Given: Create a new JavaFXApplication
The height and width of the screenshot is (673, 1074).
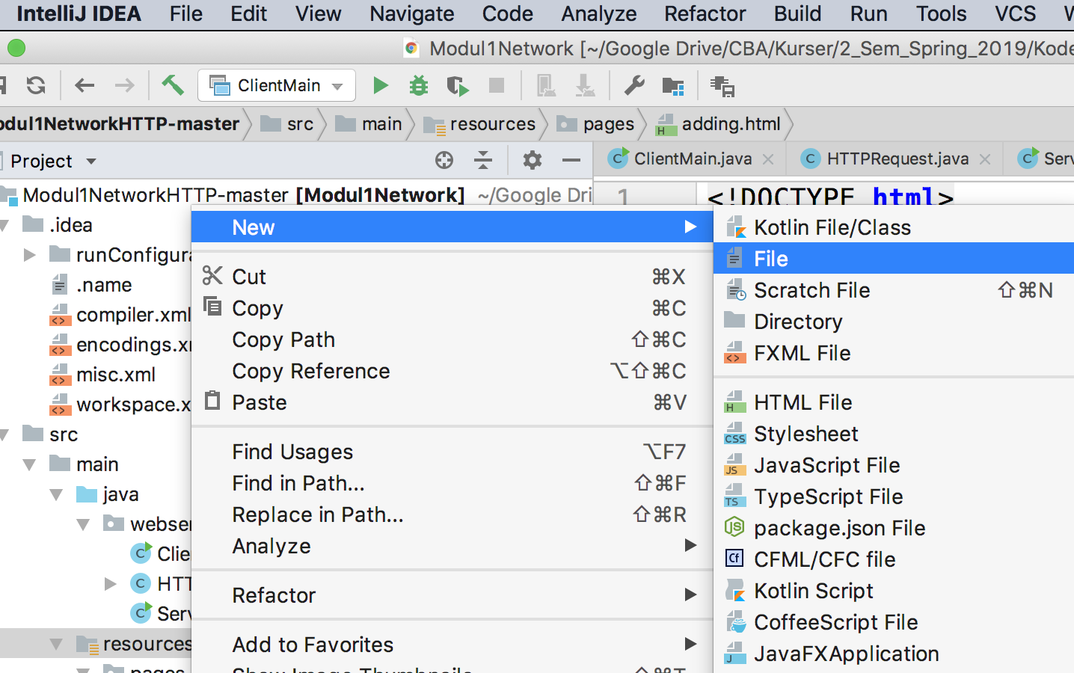Looking at the screenshot, I should (894, 654).
